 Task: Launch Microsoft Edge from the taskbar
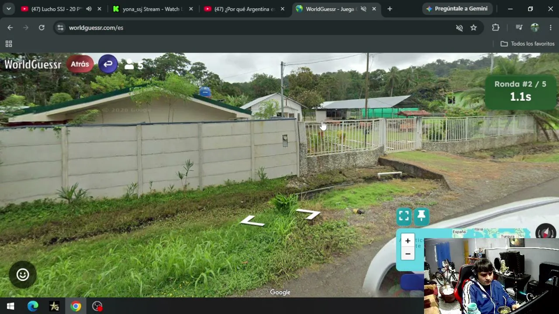33,306
